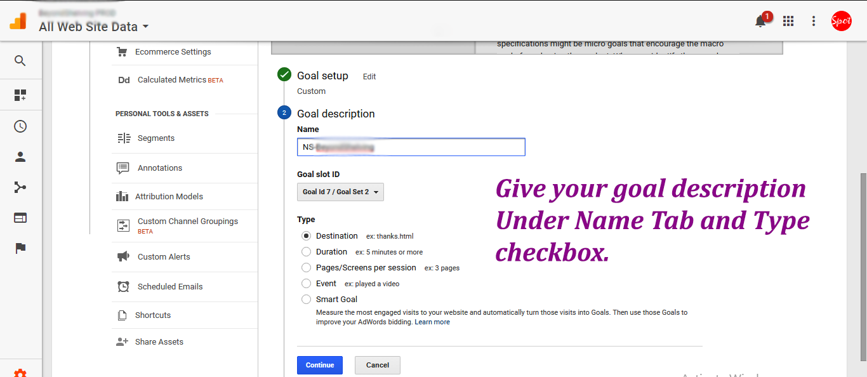Open Acquisition icon in left sidebar
The height and width of the screenshot is (377, 867).
[x=20, y=187]
